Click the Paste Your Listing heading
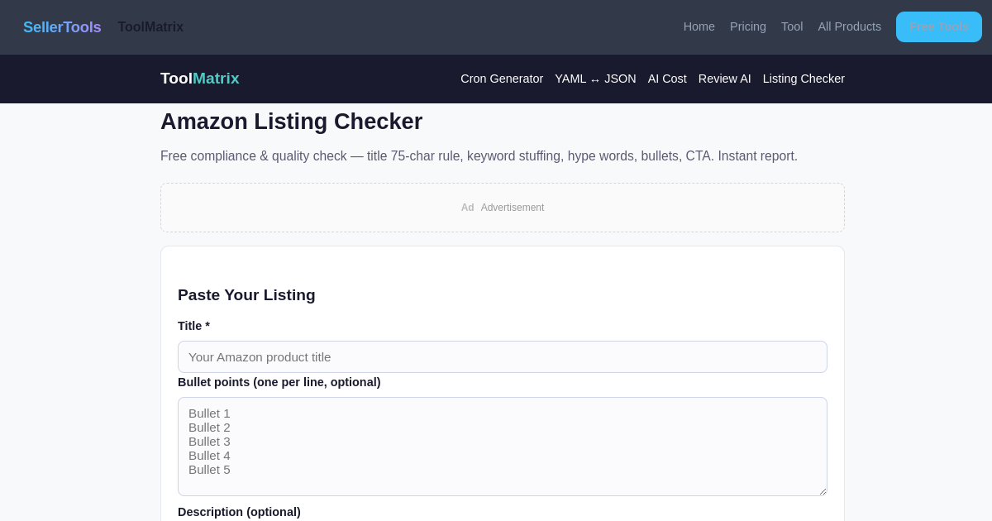The image size is (992, 521). click(246, 295)
